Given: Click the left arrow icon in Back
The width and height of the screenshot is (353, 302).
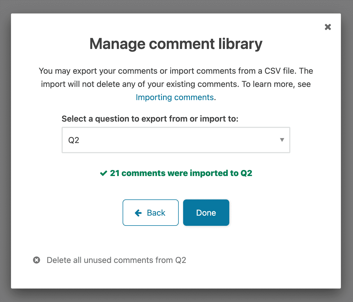Looking at the screenshot, I should tap(138, 213).
